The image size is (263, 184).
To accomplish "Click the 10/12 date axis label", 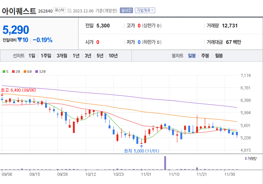I will [x=91, y=174].
